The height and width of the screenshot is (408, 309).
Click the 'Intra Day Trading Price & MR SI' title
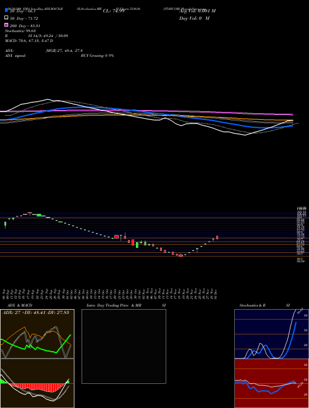click(x=126, y=305)
